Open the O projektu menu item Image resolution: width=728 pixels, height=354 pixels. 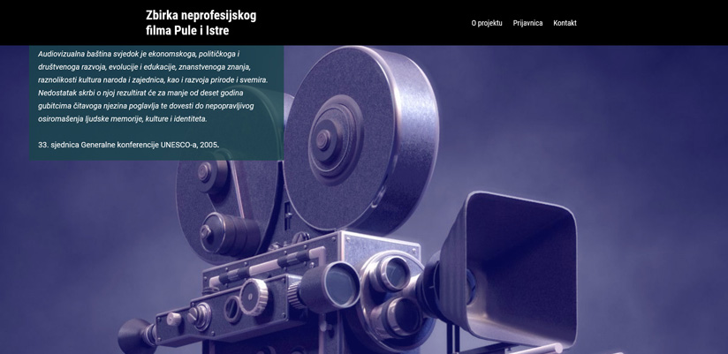[x=487, y=23]
